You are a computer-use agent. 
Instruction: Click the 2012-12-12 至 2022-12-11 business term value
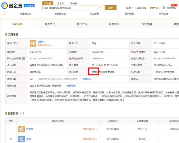click(x=105, y=65)
